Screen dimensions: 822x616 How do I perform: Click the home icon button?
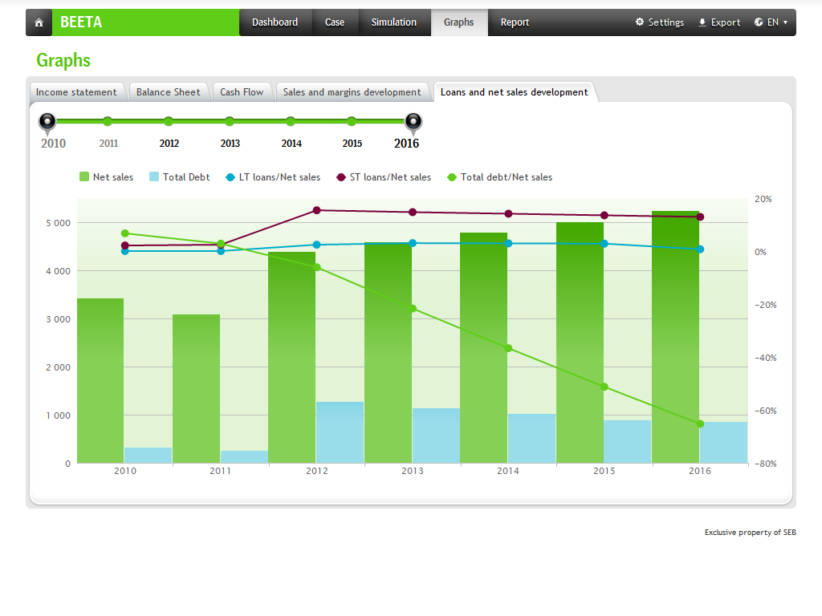(x=39, y=22)
